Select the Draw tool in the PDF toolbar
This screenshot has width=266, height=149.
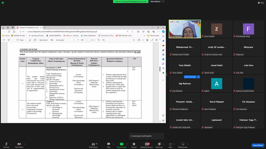click(20, 40)
